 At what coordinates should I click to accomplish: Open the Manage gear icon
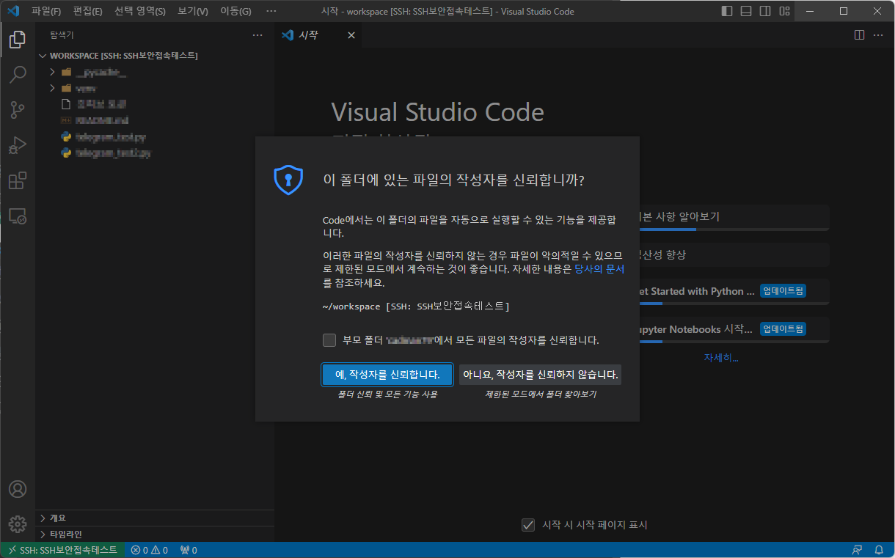[18, 524]
